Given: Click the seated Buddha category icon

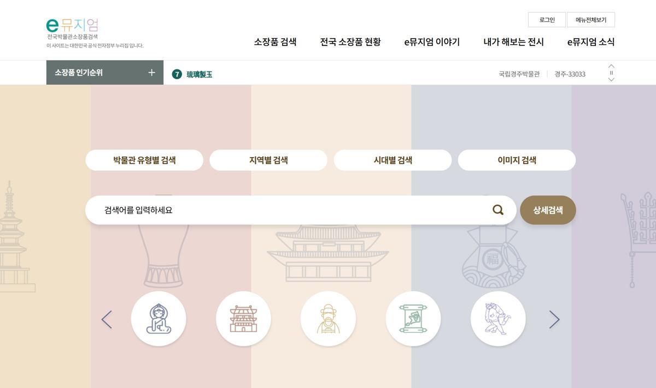Looking at the screenshot, I should [159, 319].
